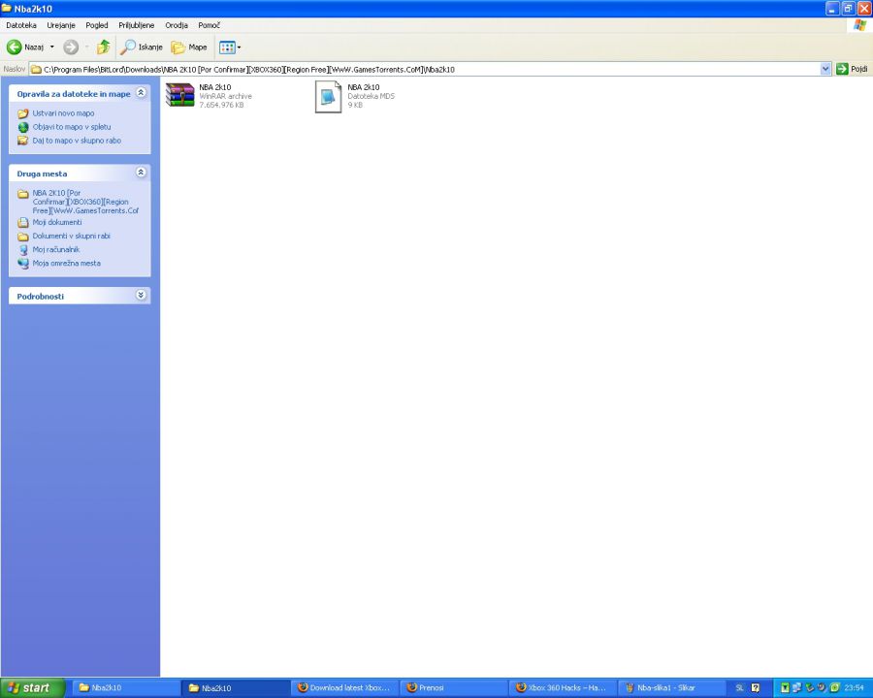The image size is (873, 698).
Task: Click the system tray clock 23:54
Action: coord(854,688)
